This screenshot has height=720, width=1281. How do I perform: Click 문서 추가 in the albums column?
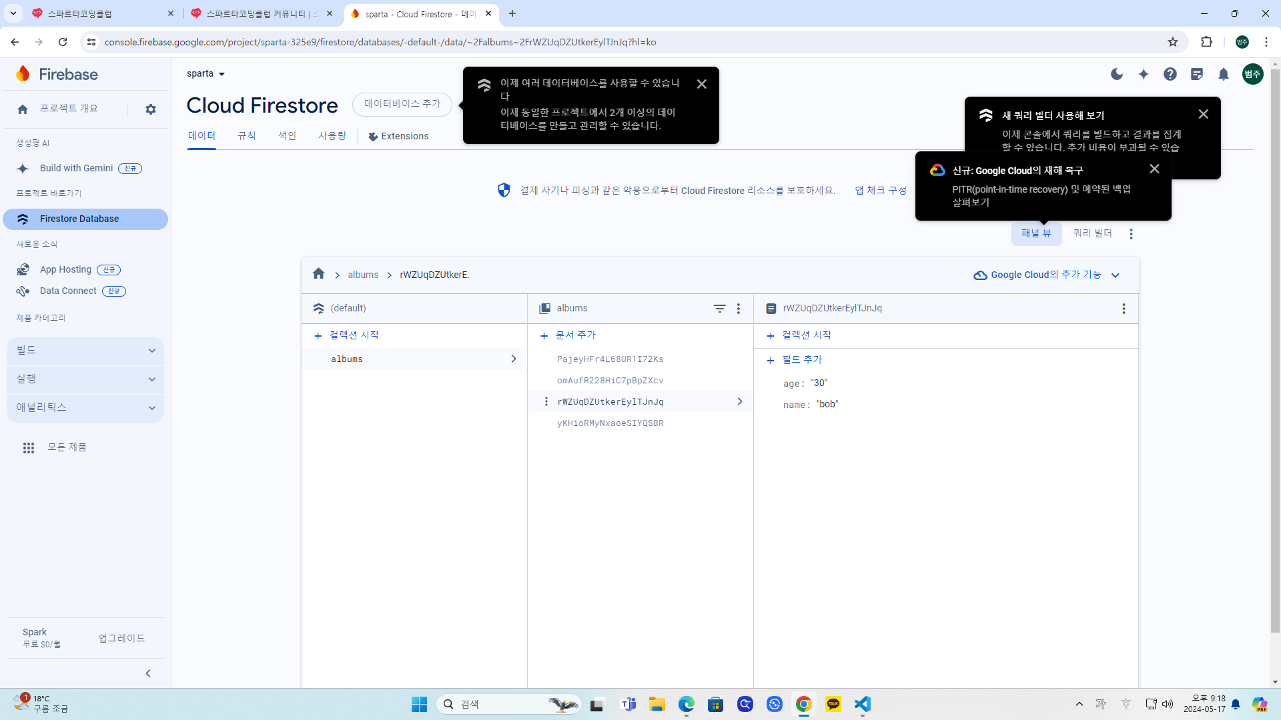coord(568,335)
